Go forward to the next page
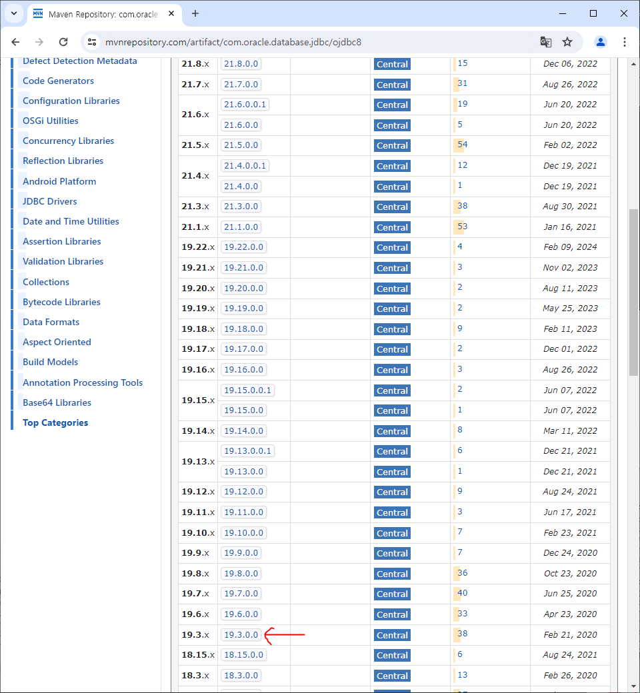 (x=39, y=42)
